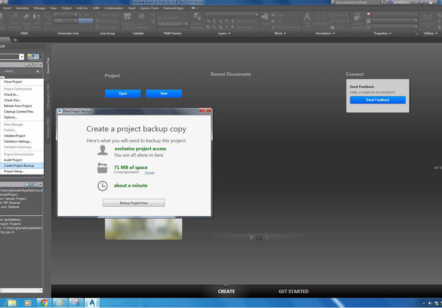Click the plus icon to add new drawing tab
This screenshot has height=308, width=442.
pos(15,40)
